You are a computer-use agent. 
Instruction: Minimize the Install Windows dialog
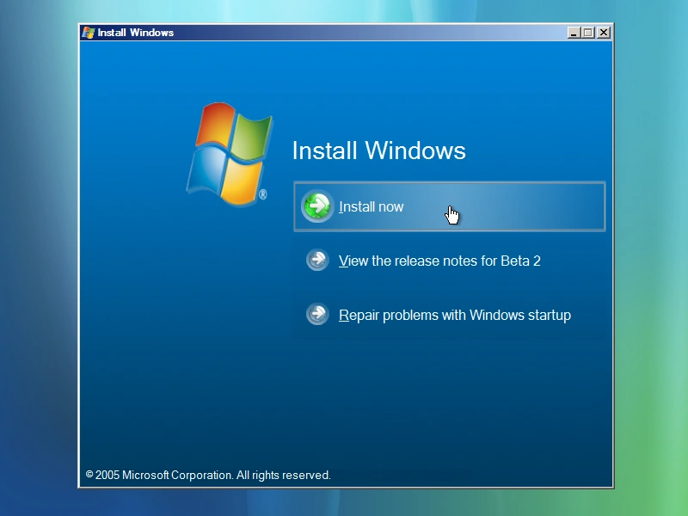(574, 33)
